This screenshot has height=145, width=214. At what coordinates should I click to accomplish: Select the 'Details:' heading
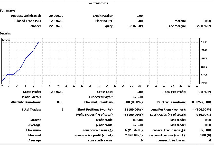[x=5, y=33]
